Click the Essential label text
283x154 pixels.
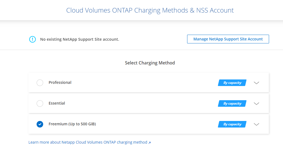pyautogui.click(x=57, y=103)
